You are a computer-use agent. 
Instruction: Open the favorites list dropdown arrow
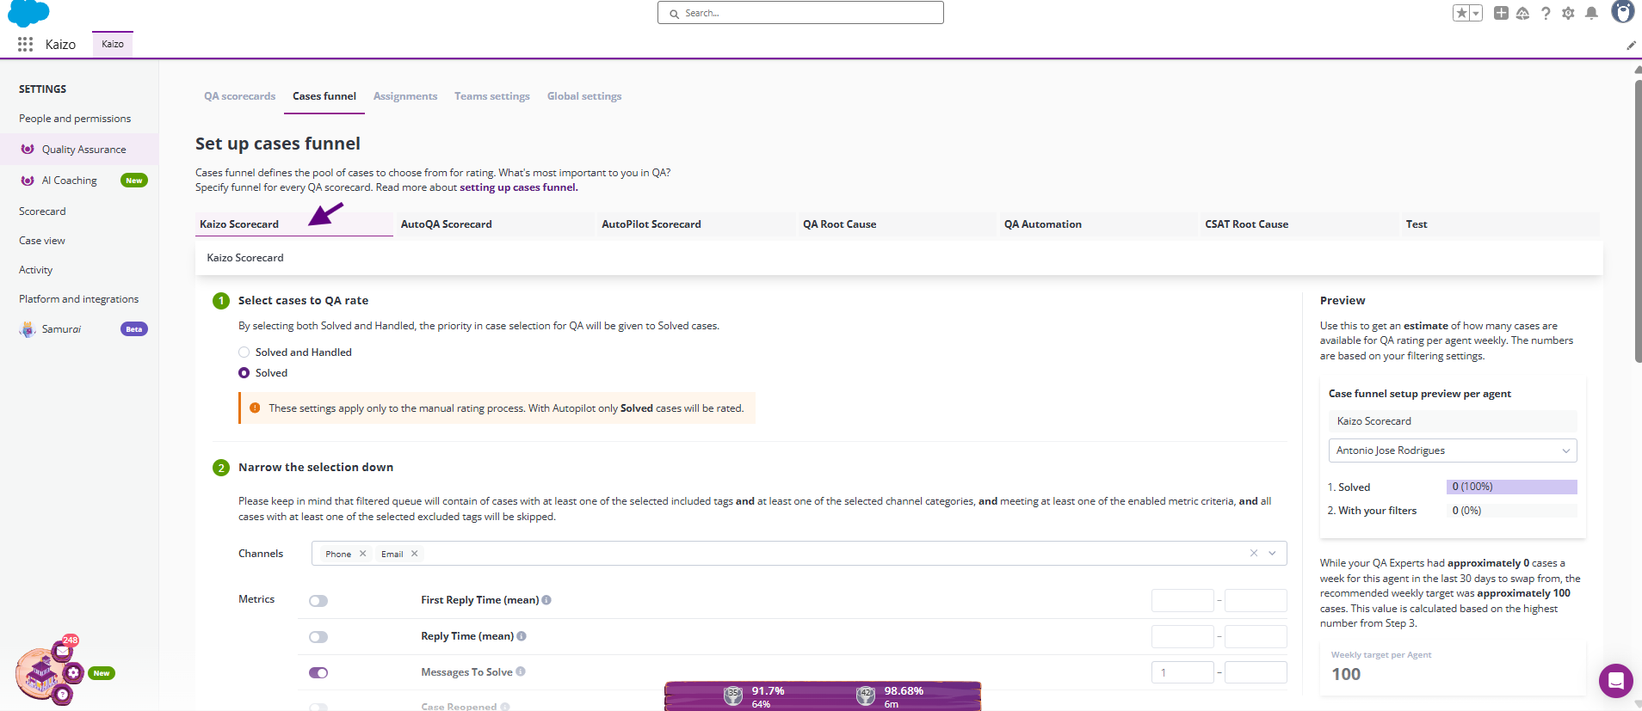click(1476, 13)
